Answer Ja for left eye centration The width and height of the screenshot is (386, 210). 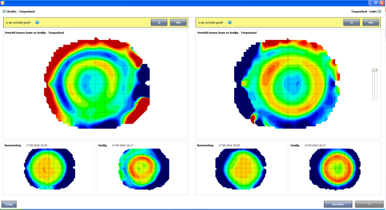(351, 22)
